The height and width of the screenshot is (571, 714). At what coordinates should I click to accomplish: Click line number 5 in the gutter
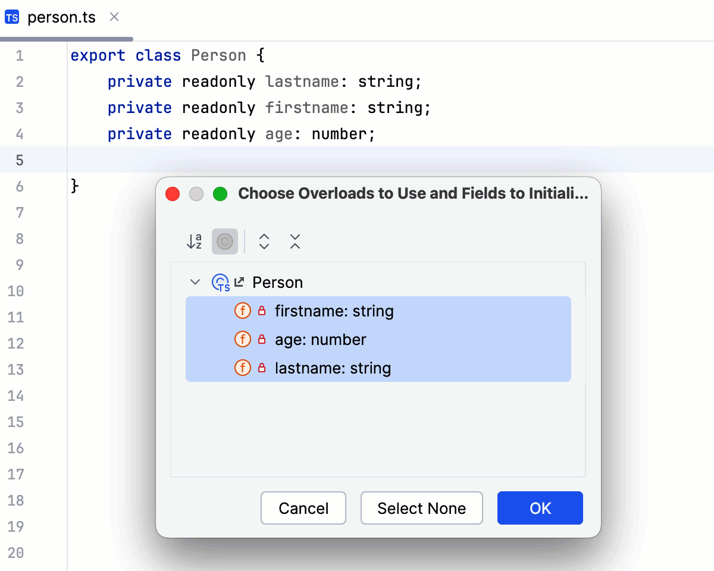20,159
